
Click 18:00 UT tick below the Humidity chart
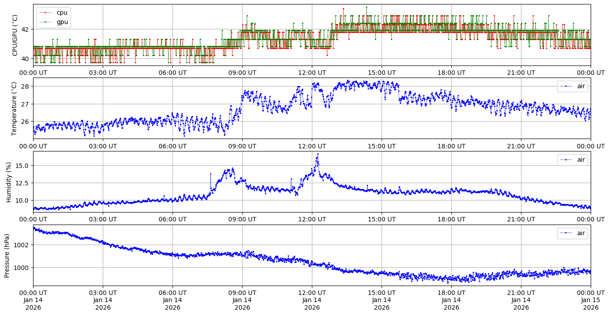point(451,219)
